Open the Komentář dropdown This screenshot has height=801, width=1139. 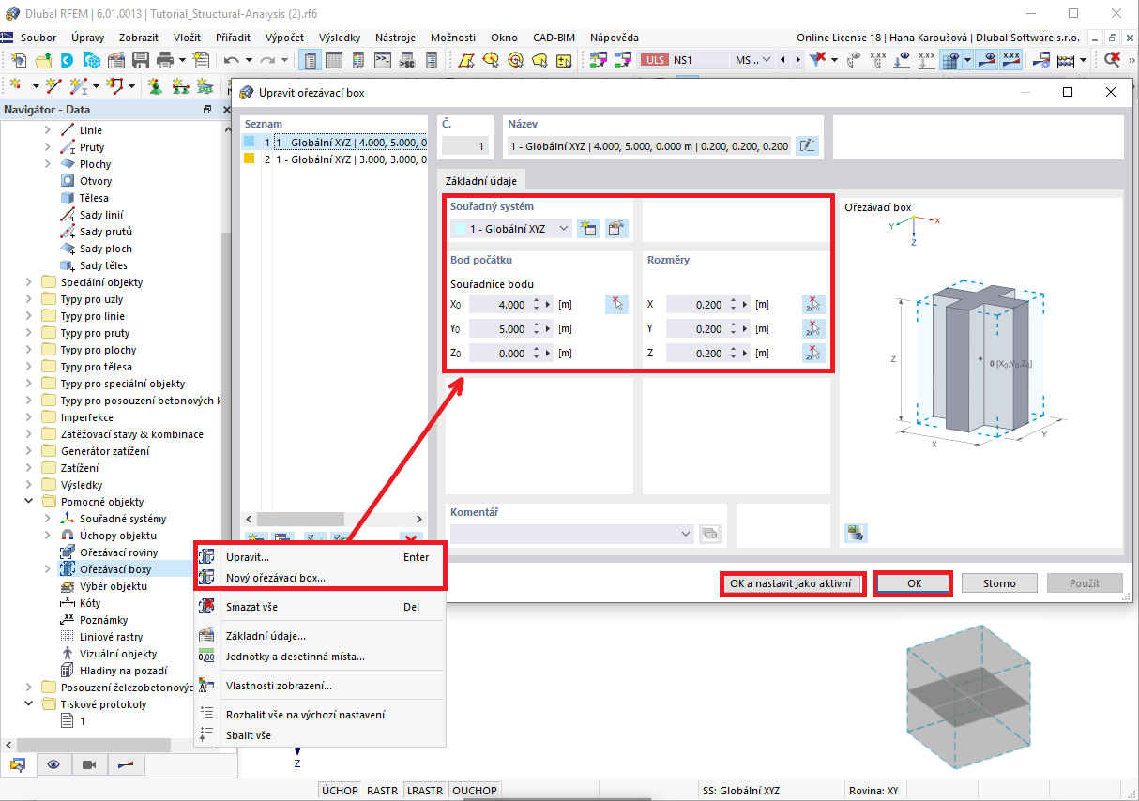coord(572,533)
